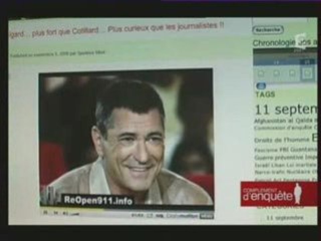Click the 'Publié' byline text under headline
Screen dimensions: 321x241
point(57,54)
